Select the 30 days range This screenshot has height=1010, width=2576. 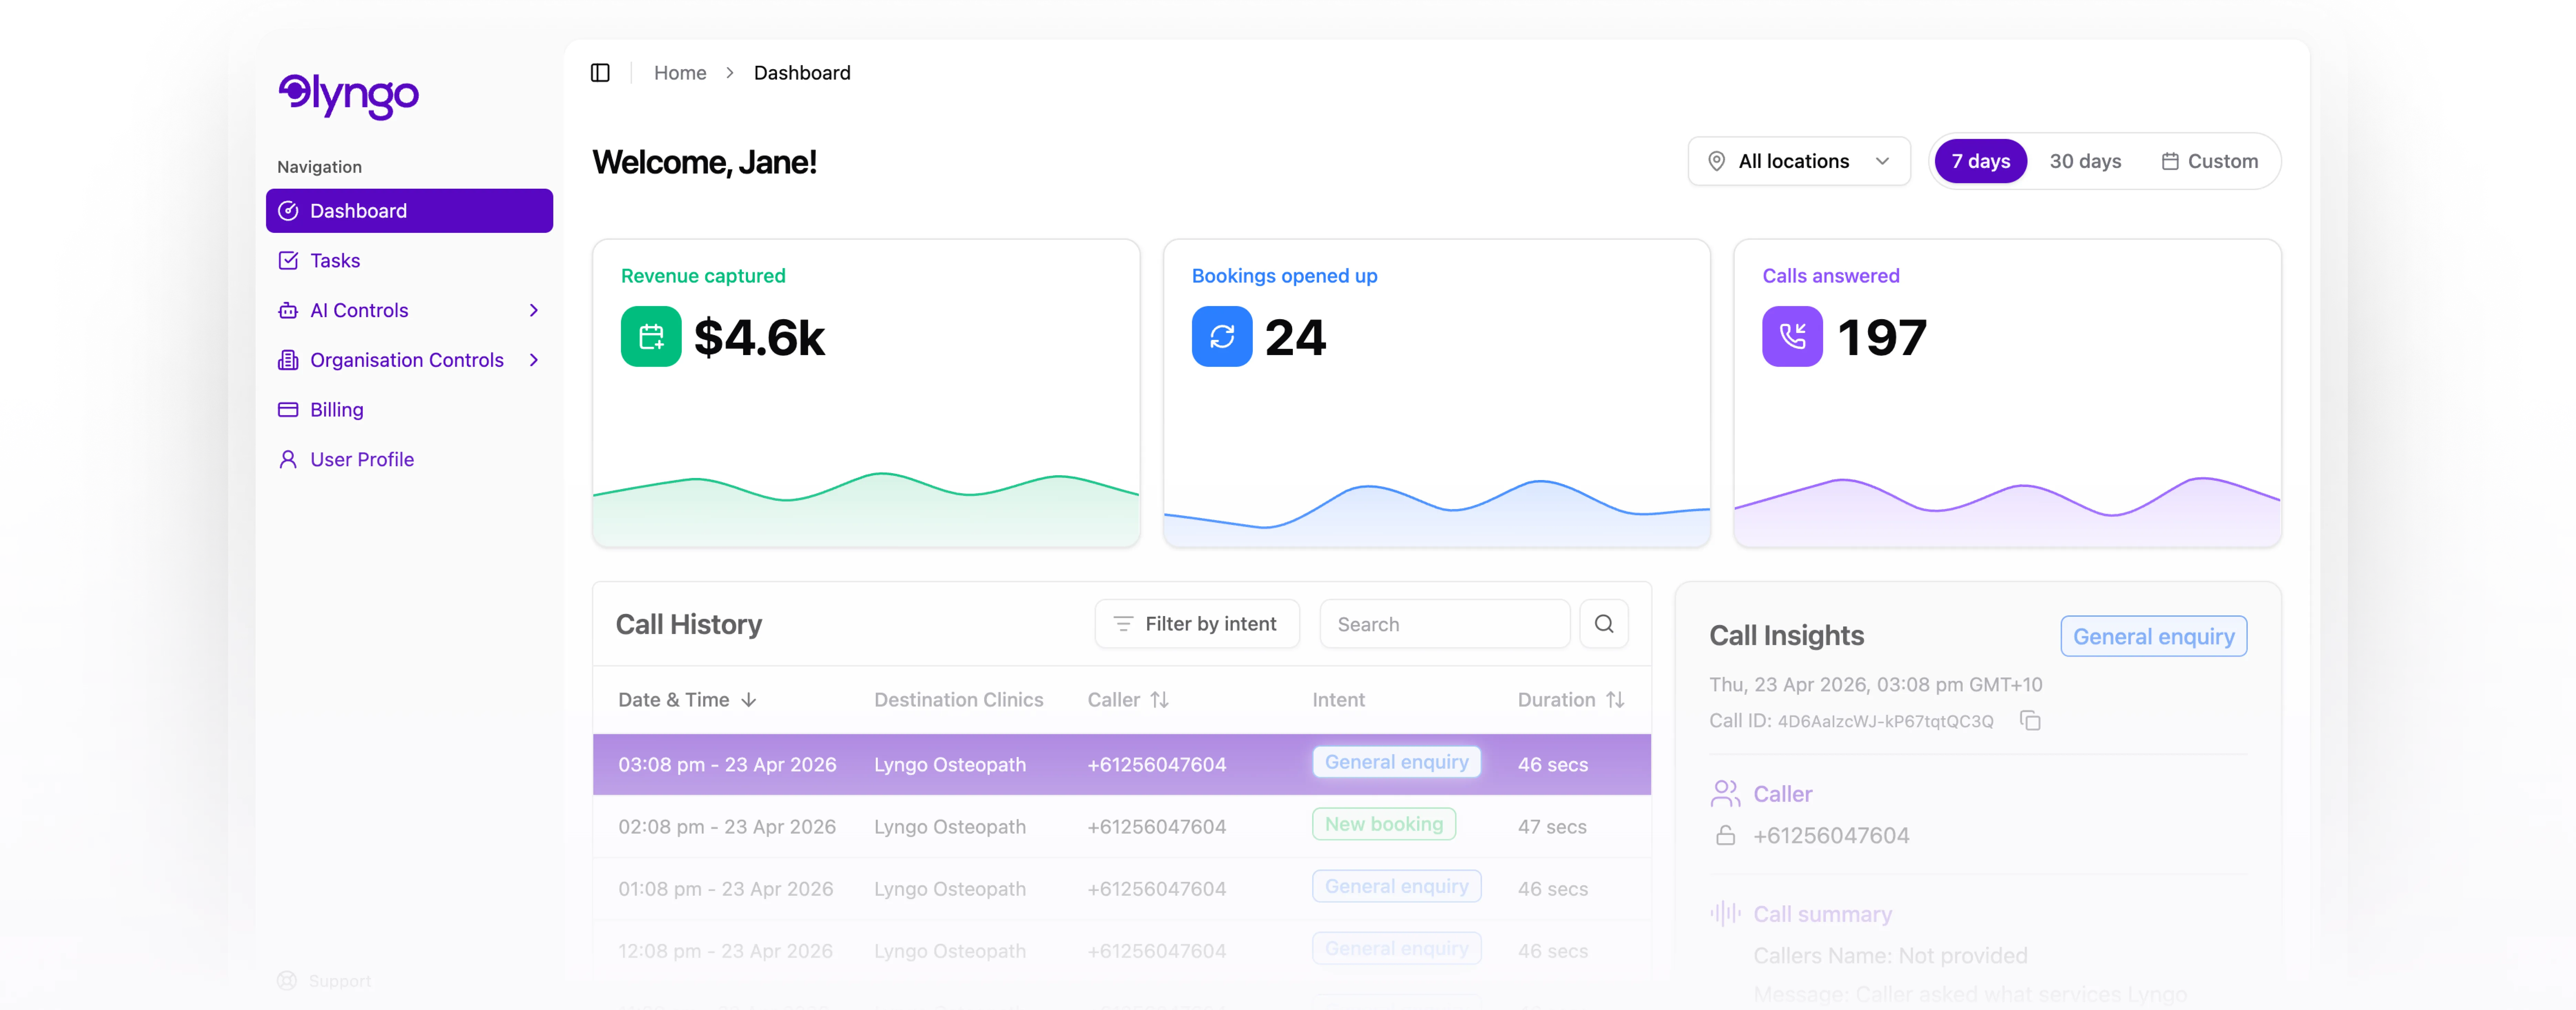[x=2085, y=161]
